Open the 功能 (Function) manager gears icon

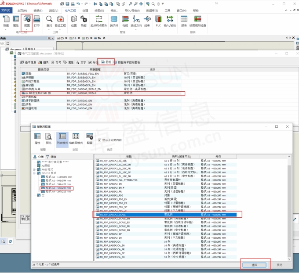(84, 21)
